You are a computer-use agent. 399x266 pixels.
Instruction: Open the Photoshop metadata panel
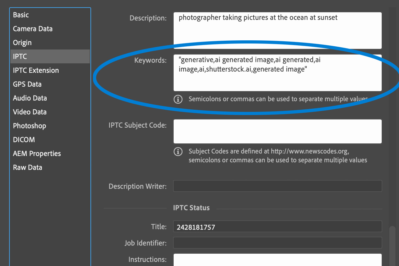pos(29,126)
